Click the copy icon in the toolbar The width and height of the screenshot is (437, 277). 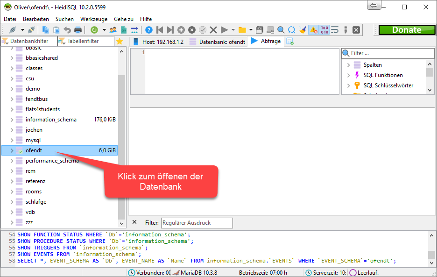pos(45,30)
